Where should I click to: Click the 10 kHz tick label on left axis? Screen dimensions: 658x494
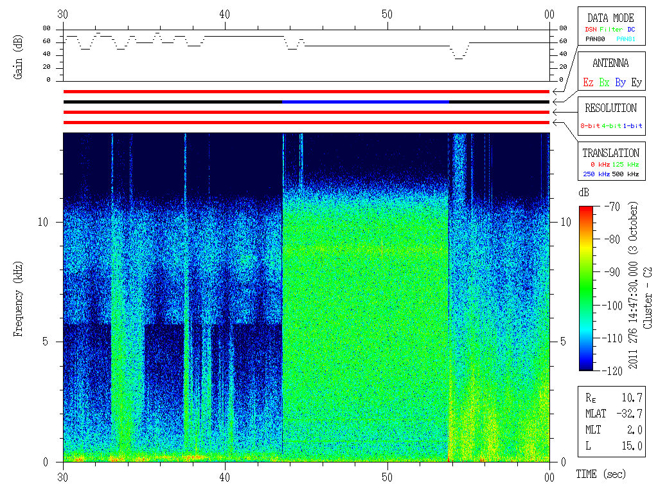[43, 222]
